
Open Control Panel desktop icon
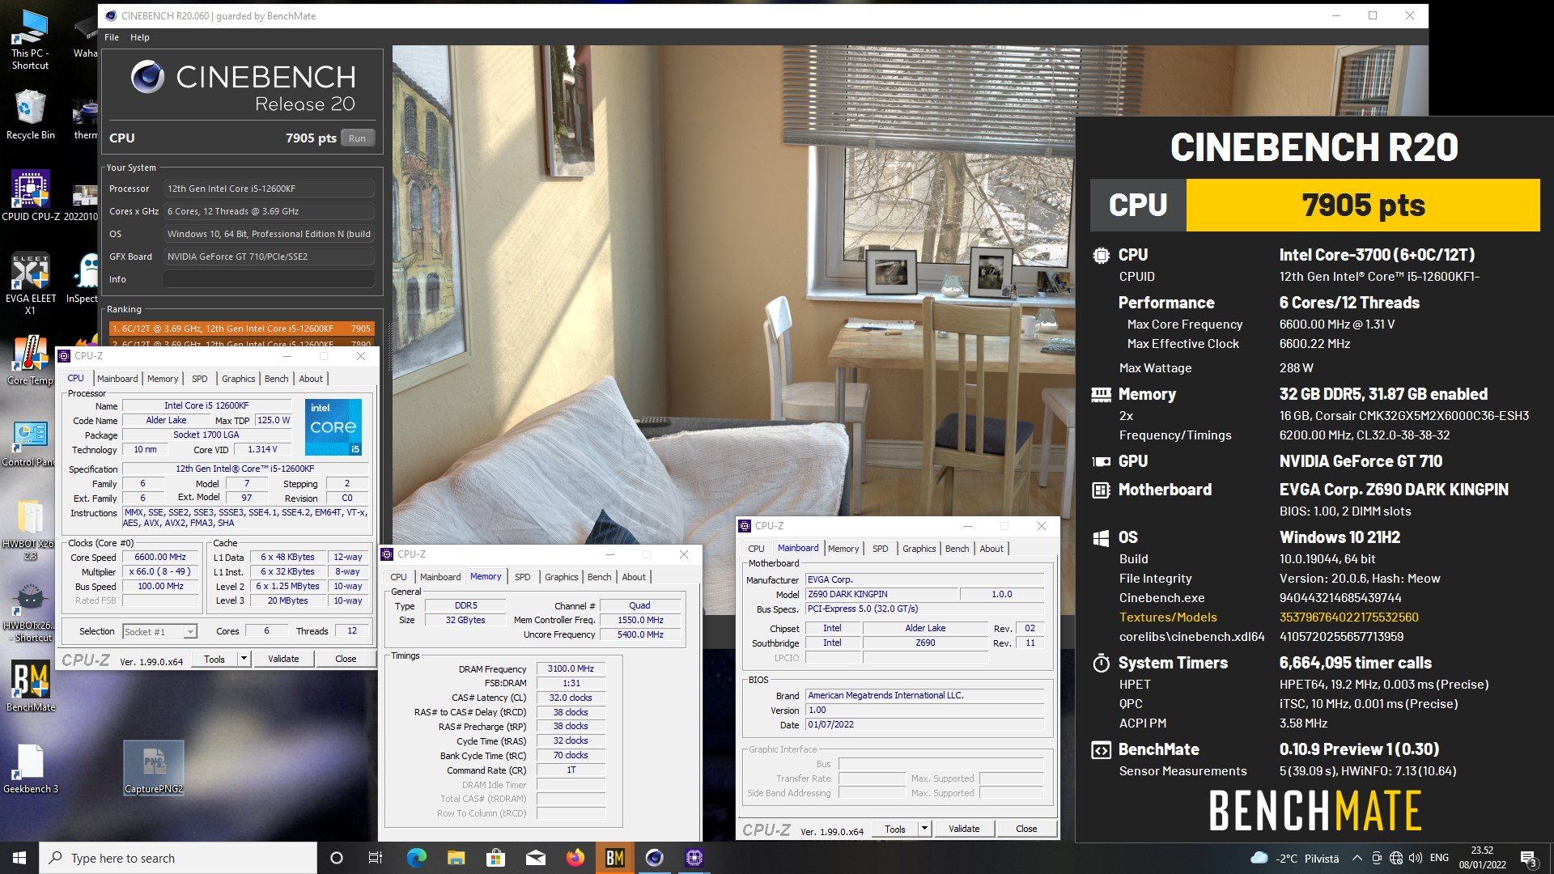point(30,443)
